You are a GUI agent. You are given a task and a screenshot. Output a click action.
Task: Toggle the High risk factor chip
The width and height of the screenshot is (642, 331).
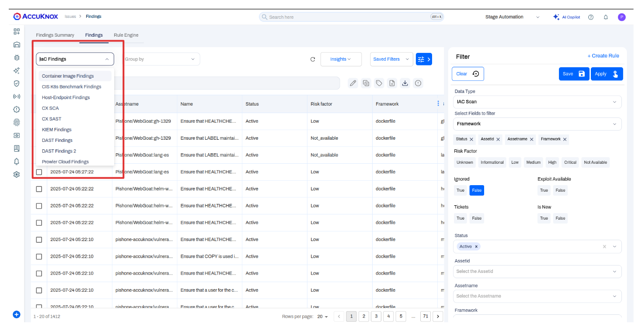click(552, 162)
